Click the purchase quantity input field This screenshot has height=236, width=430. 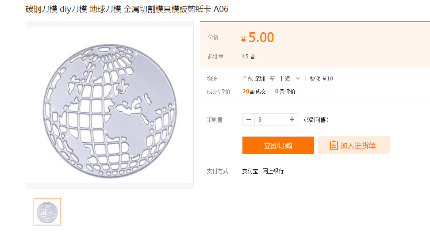click(270, 119)
